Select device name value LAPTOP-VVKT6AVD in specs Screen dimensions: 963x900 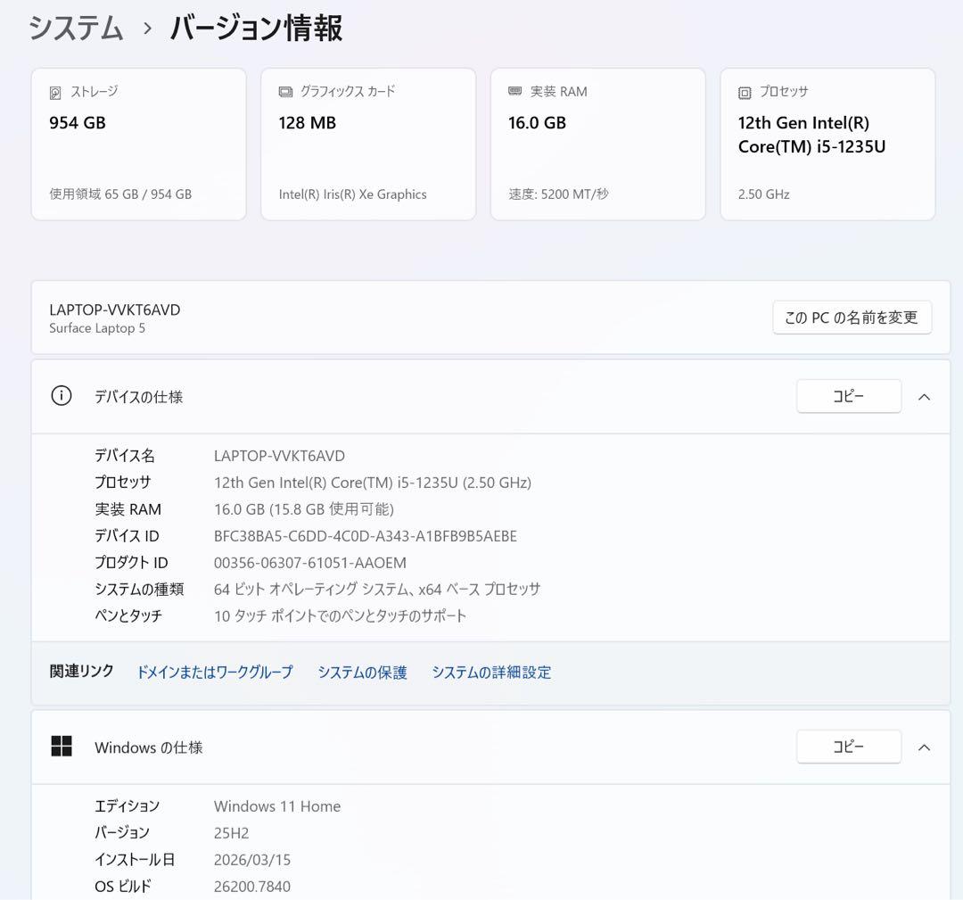tap(279, 456)
